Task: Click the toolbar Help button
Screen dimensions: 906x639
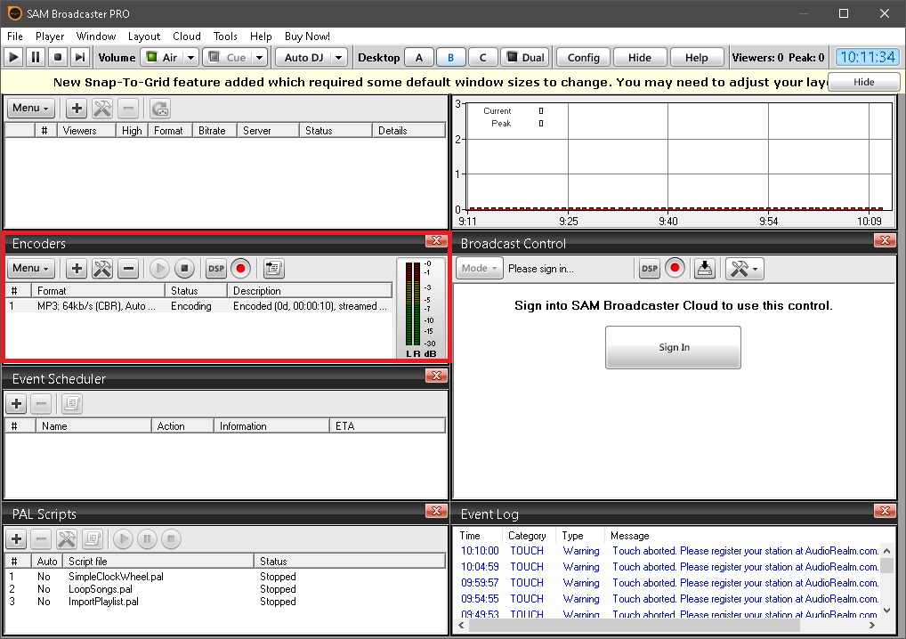Action: click(696, 57)
